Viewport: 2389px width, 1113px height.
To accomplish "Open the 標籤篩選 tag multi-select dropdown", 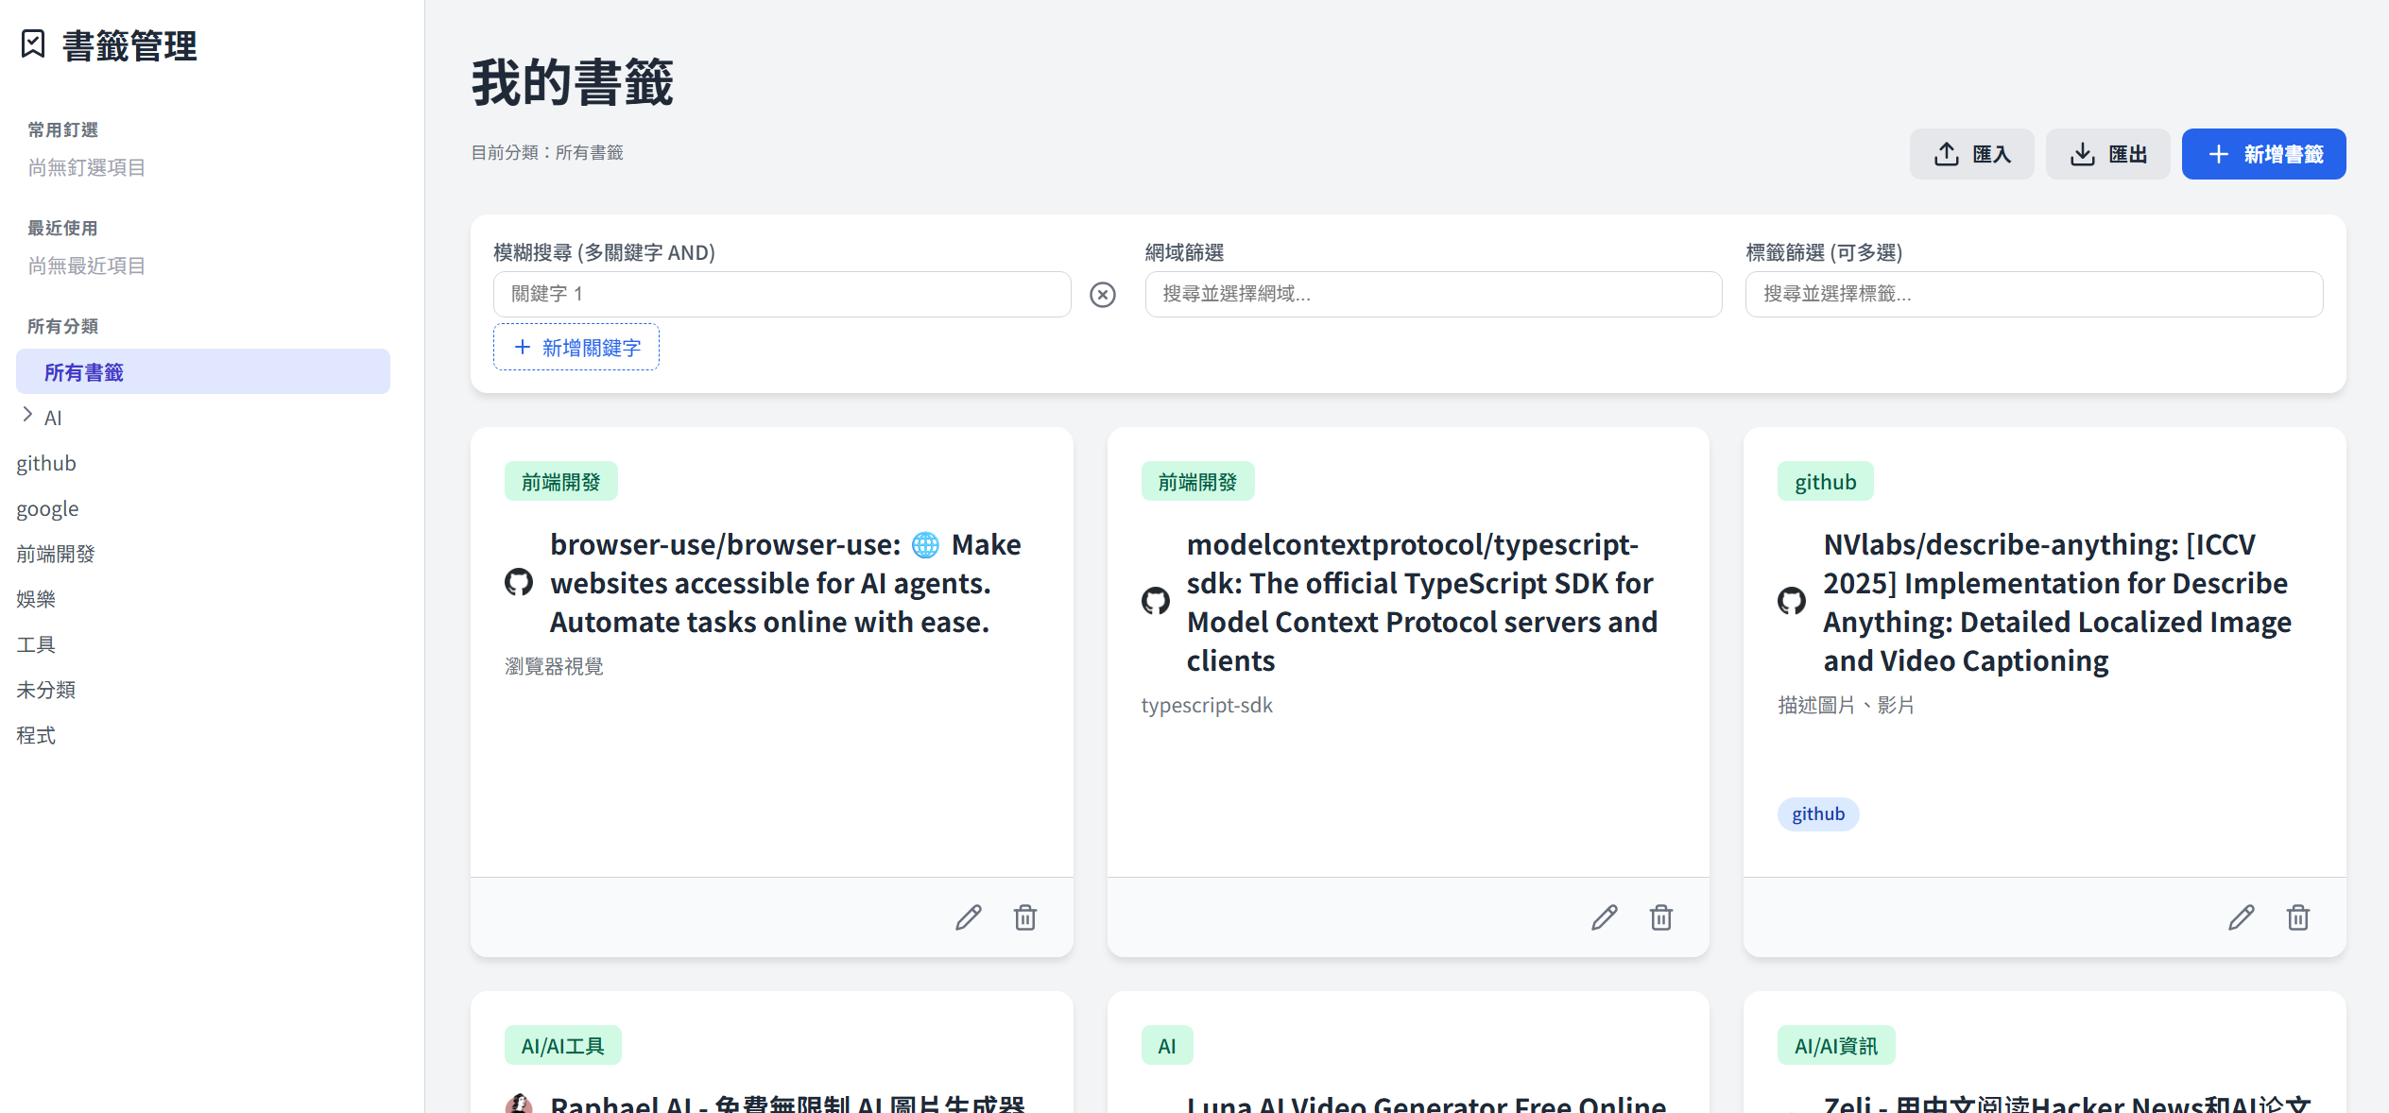I will (x=2033, y=295).
